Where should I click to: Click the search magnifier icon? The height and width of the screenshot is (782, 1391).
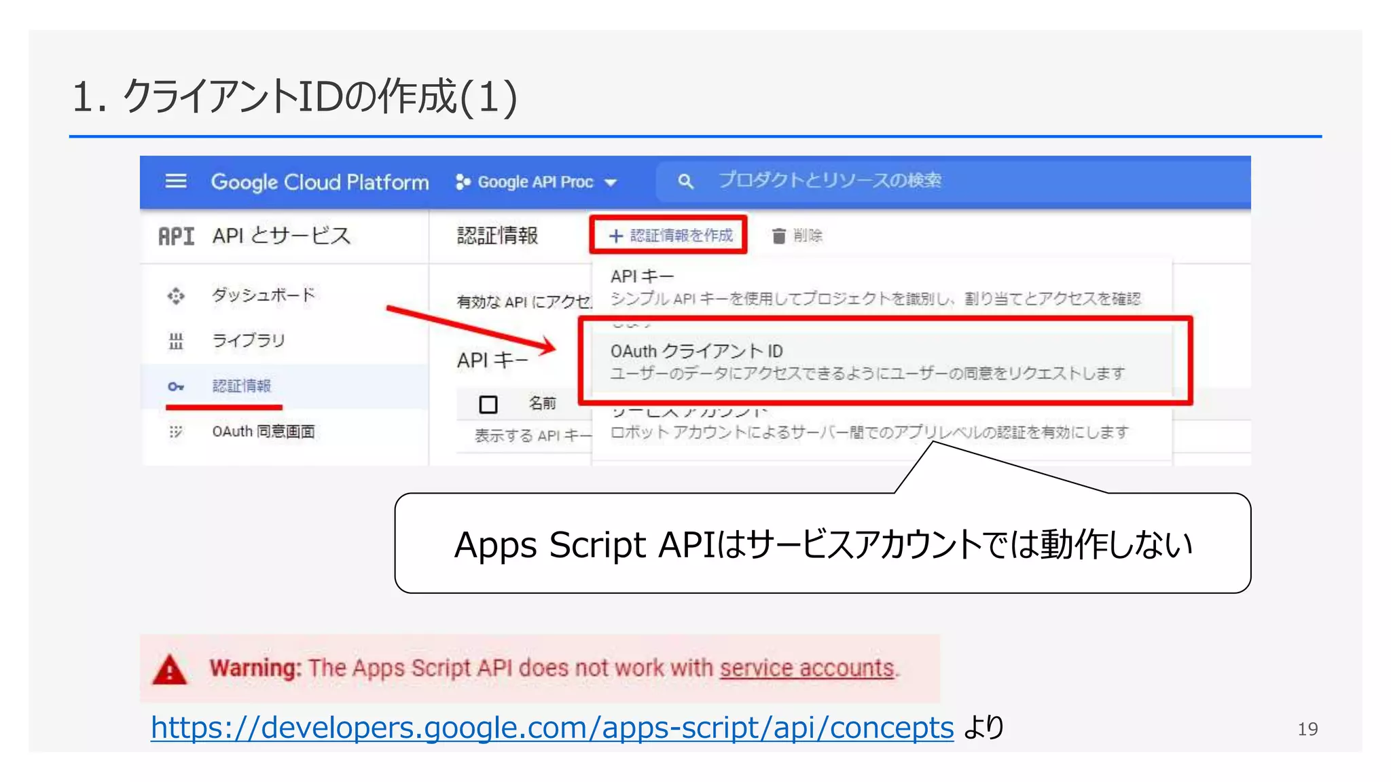click(x=685, y=181)
